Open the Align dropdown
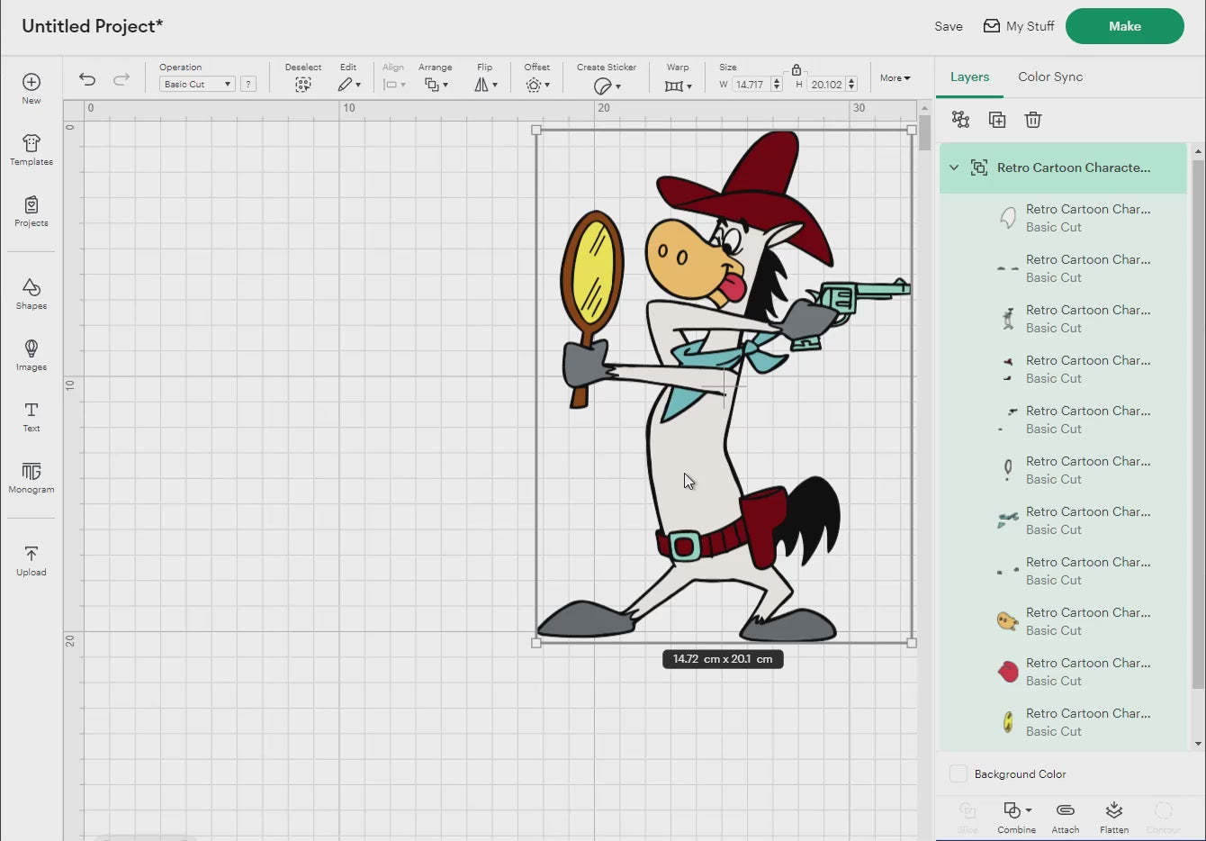The image size is (1206, 841). [393, 85]
